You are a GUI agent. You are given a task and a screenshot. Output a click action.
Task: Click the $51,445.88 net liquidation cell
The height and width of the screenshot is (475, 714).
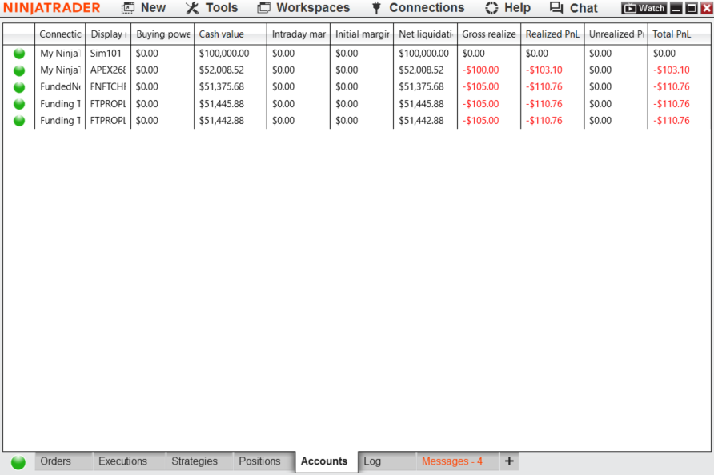pyautogui.click(x=425, y=104)
